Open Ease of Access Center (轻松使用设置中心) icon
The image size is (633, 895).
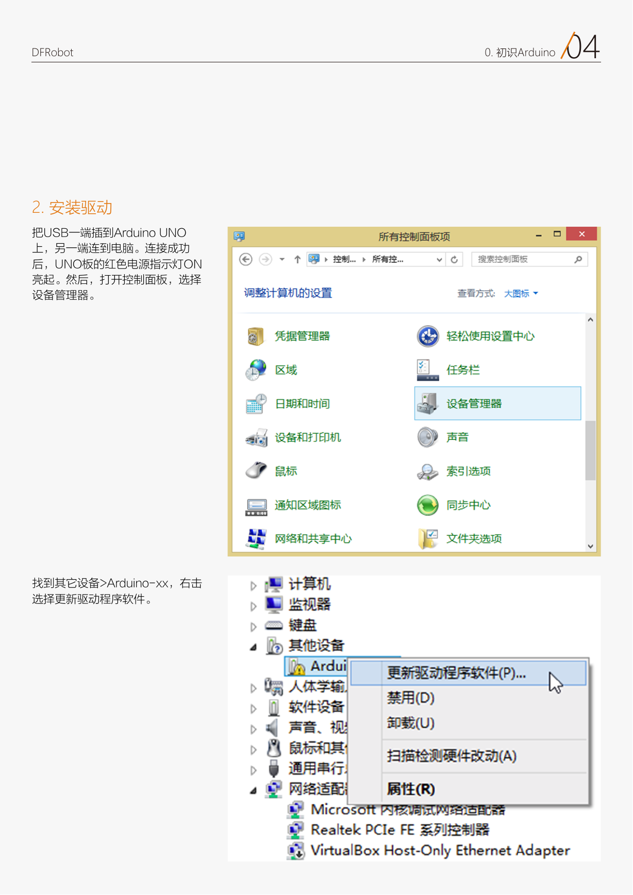pyautogui.click(x=428, y=336)
